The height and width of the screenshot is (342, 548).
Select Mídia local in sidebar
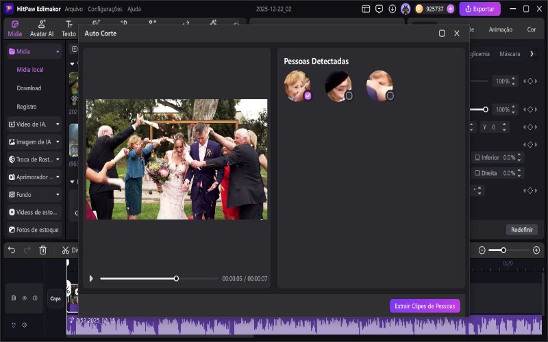coord(30,70)
